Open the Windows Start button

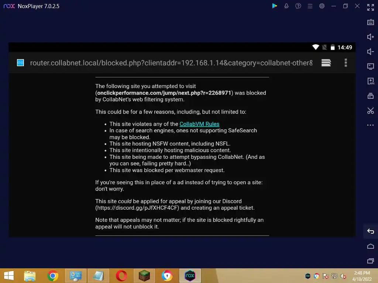[9, 276]
